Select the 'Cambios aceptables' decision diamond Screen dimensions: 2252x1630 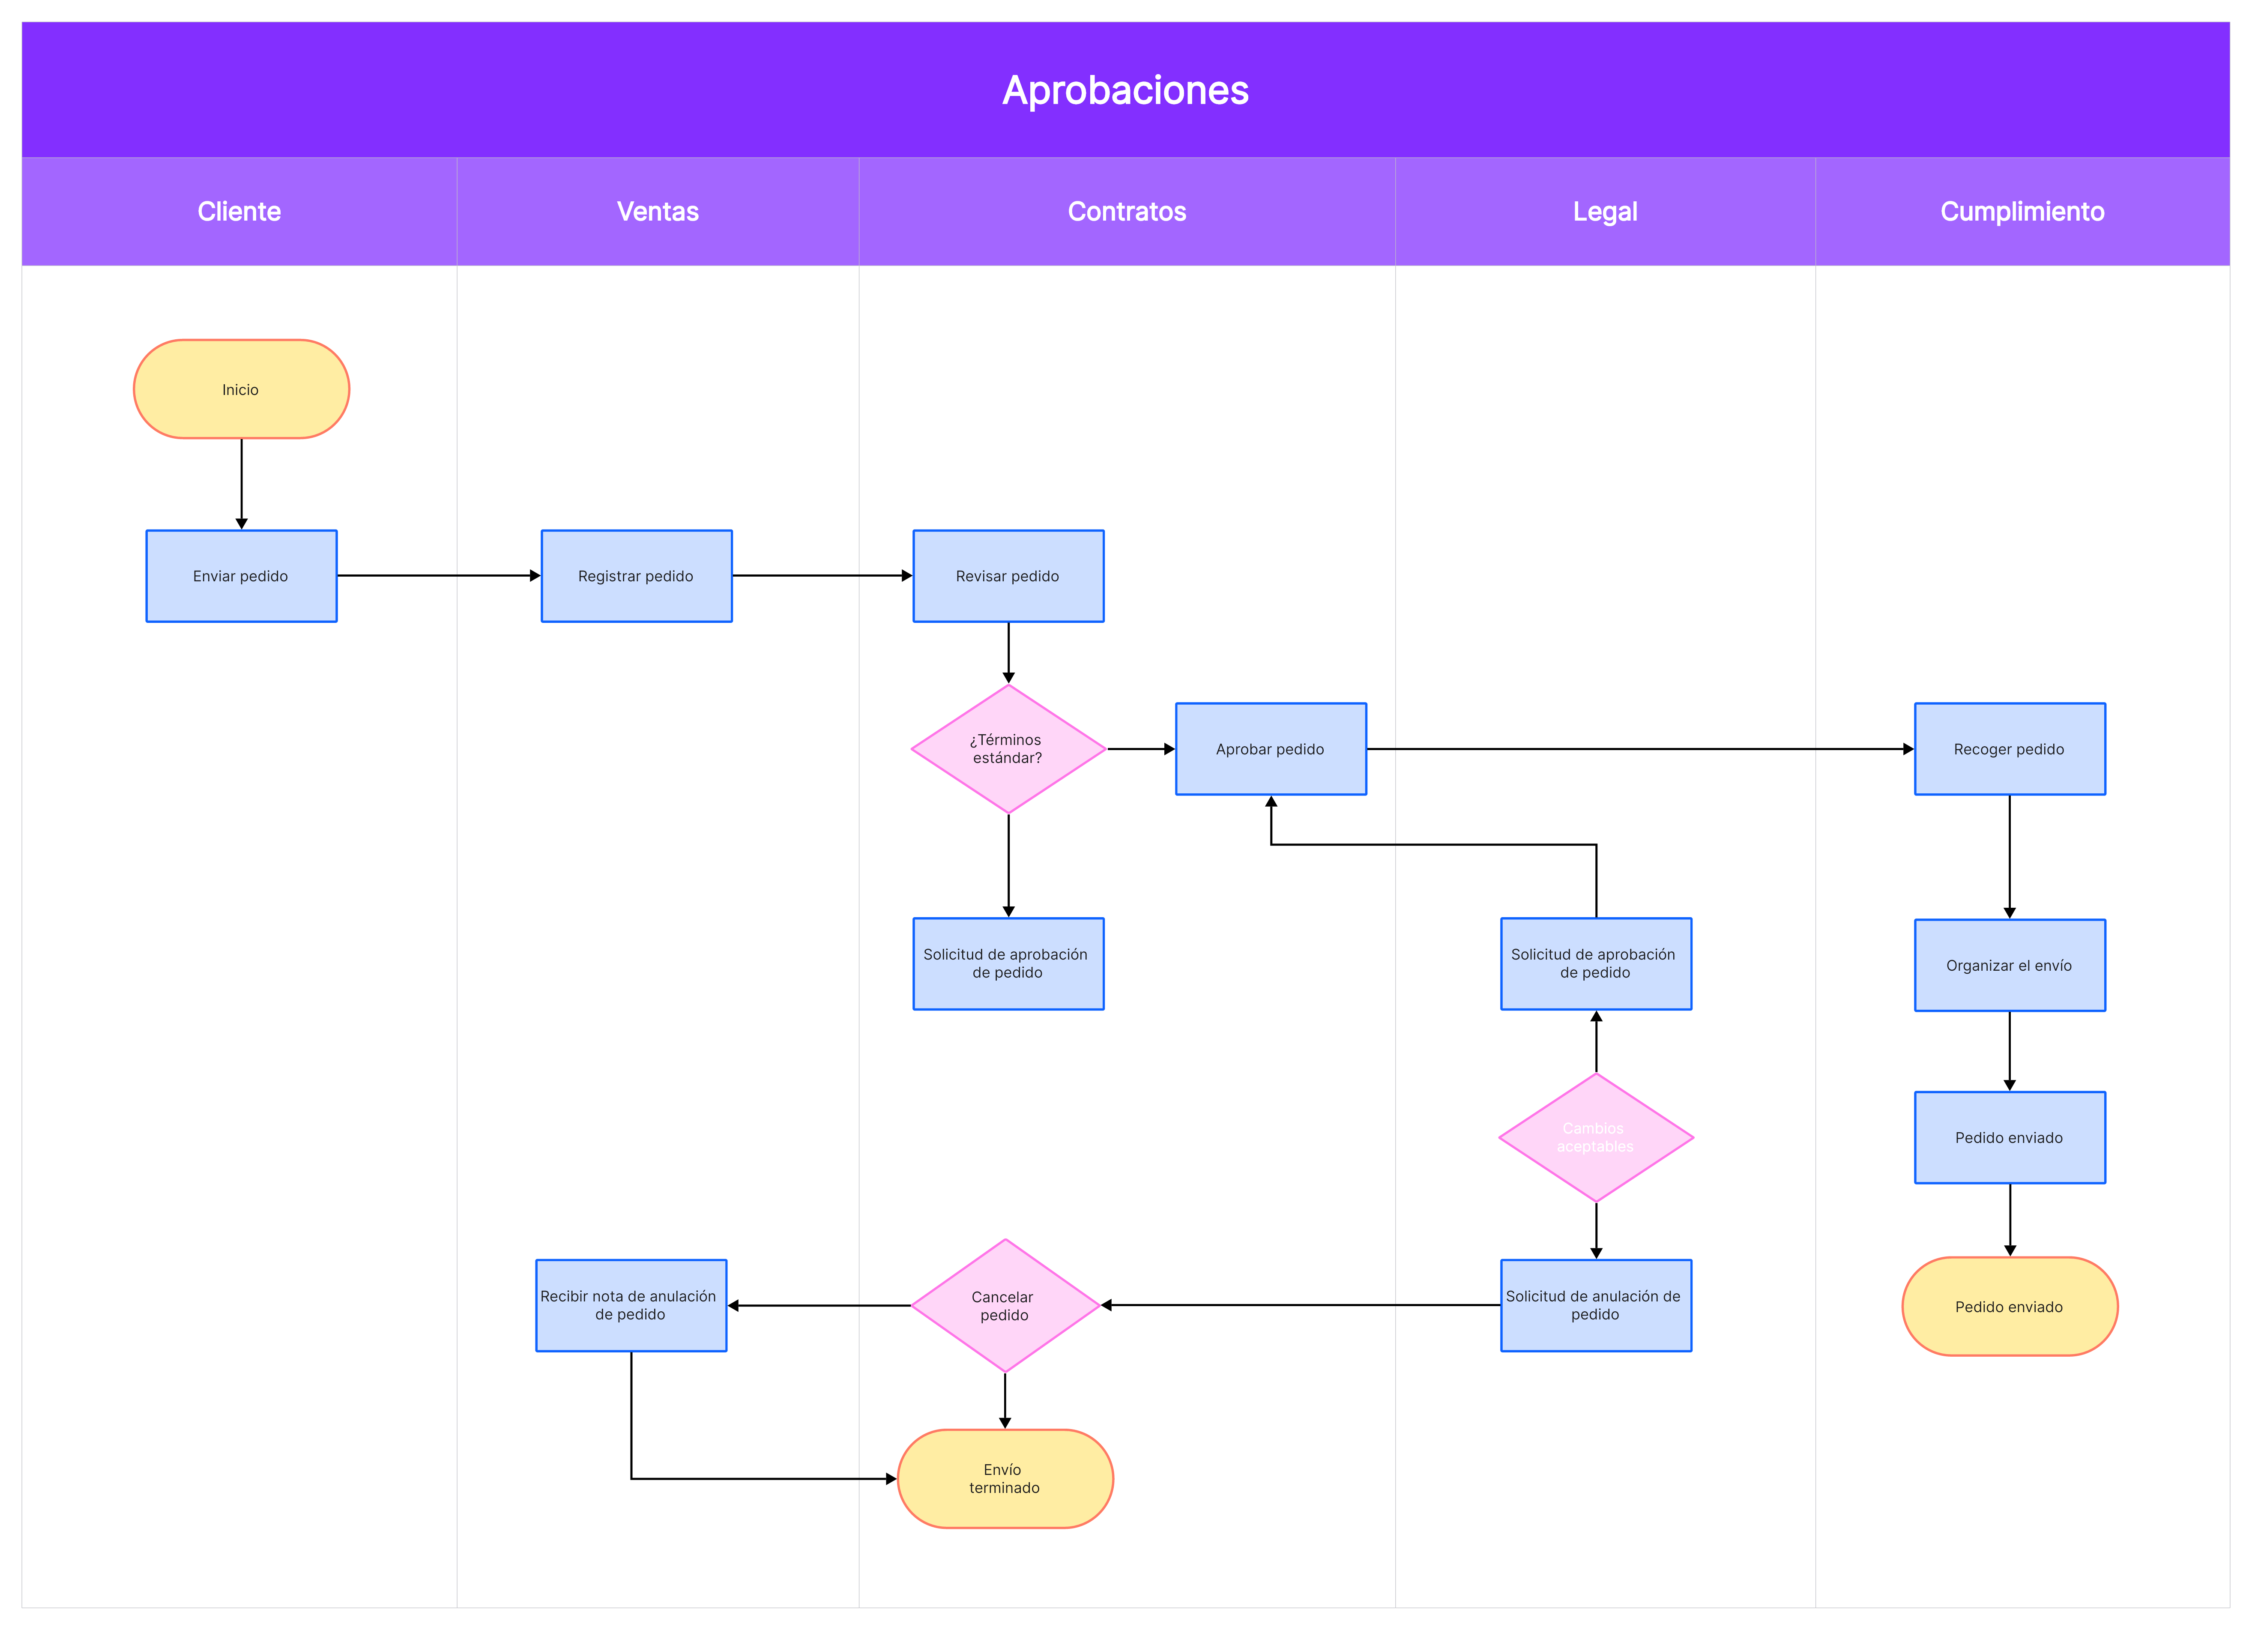click(1596, 1138)
